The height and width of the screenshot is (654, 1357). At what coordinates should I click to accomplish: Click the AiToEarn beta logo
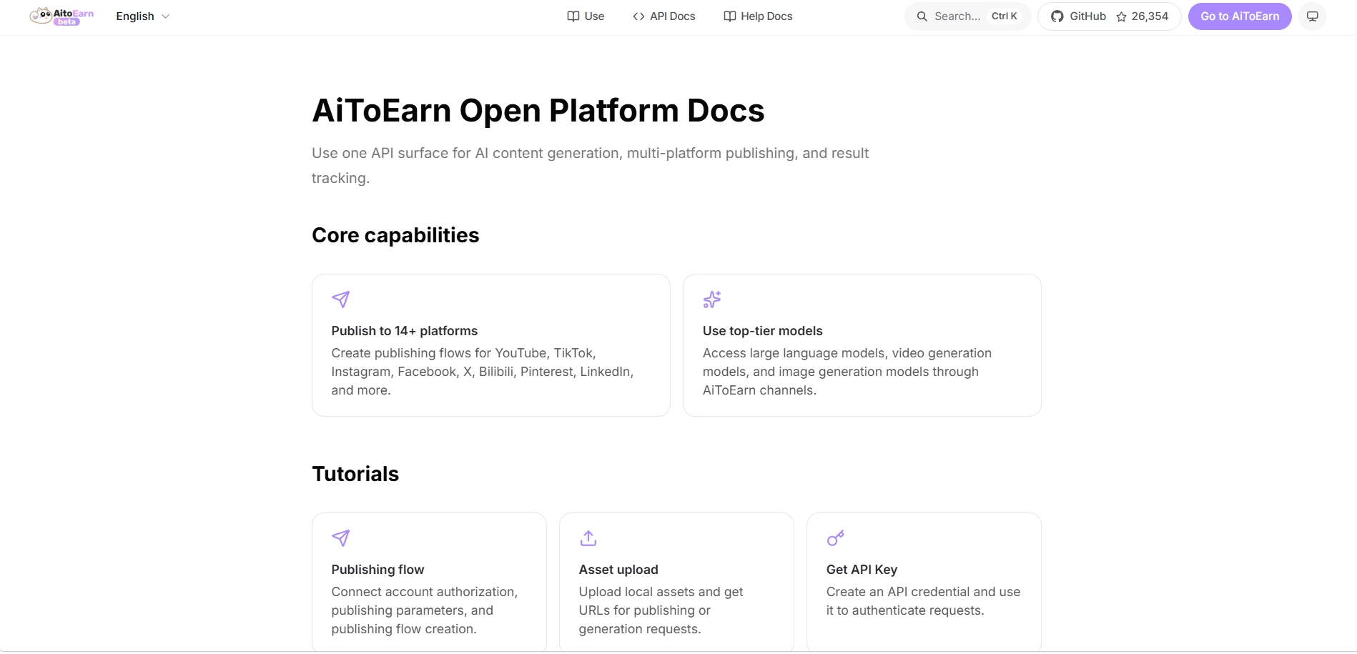61,16
